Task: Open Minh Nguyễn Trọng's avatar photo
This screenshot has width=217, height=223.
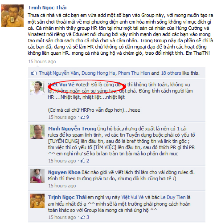Action: 37,132
